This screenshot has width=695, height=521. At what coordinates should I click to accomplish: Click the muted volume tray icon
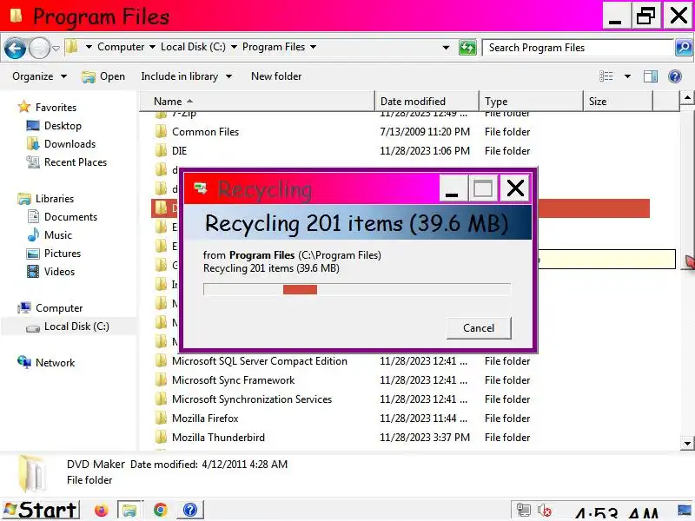(545, 511)
